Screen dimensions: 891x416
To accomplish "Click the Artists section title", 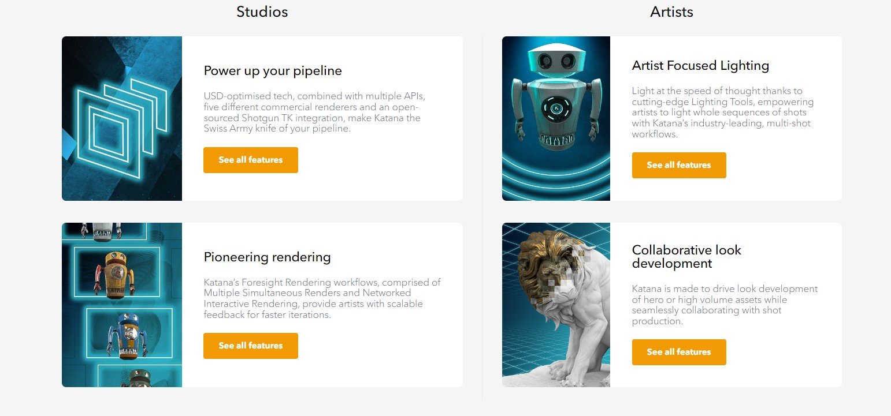I will coord(671,12).
